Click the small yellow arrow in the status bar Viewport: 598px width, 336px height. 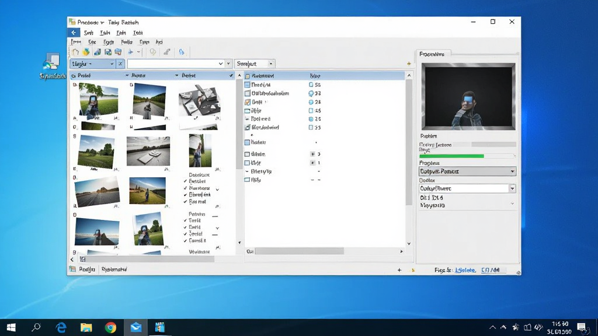click(x=413, y=271)
